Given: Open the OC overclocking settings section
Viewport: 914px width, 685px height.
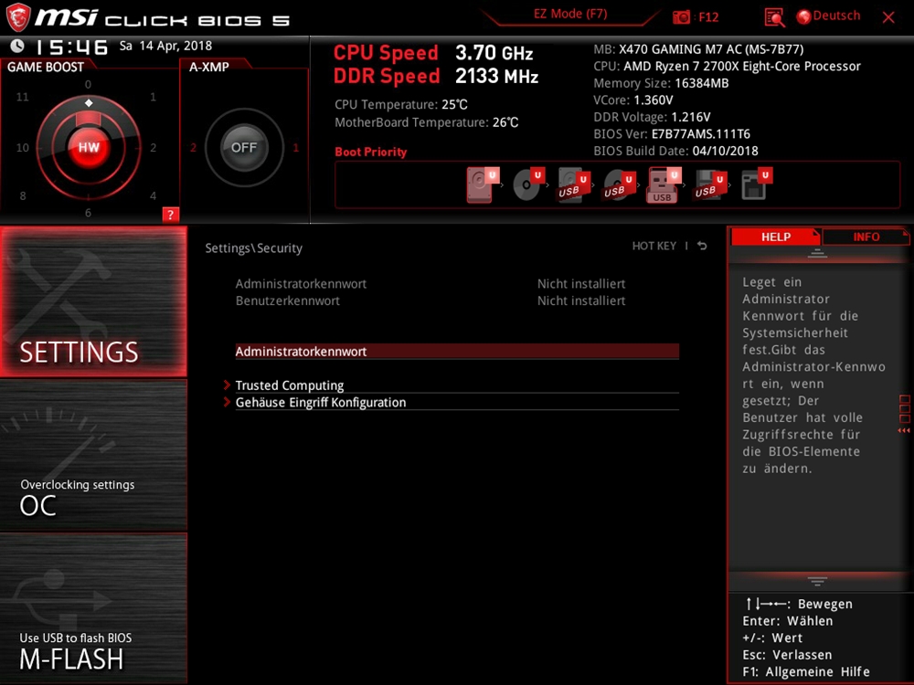Looking at the screenshot, I should 94,456.
